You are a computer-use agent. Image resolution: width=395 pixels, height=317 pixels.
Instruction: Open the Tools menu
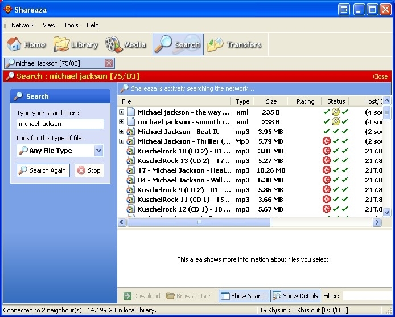[71, 25]
